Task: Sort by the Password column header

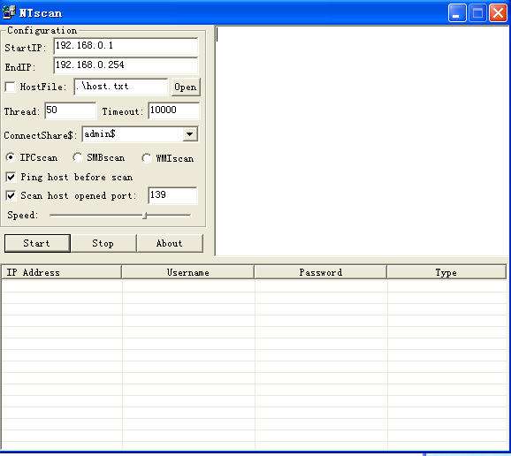Action: pos(321,272)
